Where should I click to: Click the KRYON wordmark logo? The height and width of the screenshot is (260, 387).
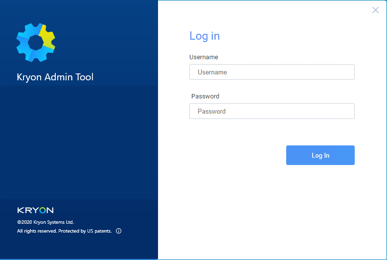tap(35, 210)
